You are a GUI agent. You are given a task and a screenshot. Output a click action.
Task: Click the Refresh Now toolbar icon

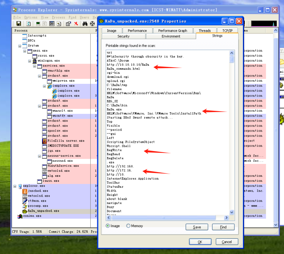coord(29,24)
